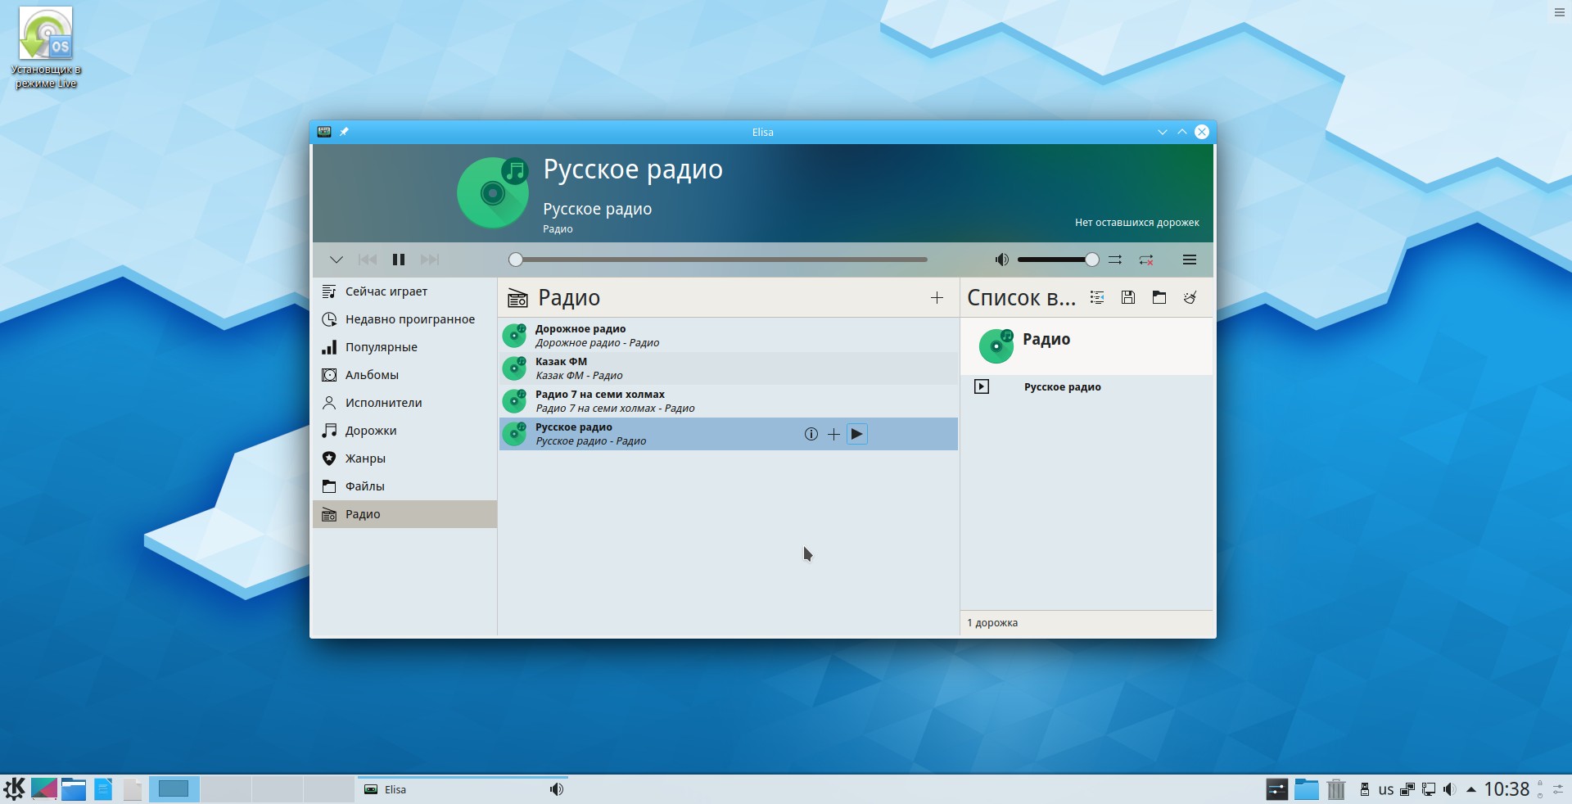Open the system tray volume control
This screenshot has width=1572, height=804.
pyautogui.click(x=1450, y=789)
